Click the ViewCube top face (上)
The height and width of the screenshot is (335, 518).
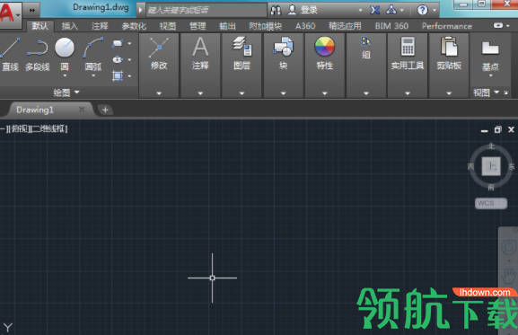[x=491, y=166]
